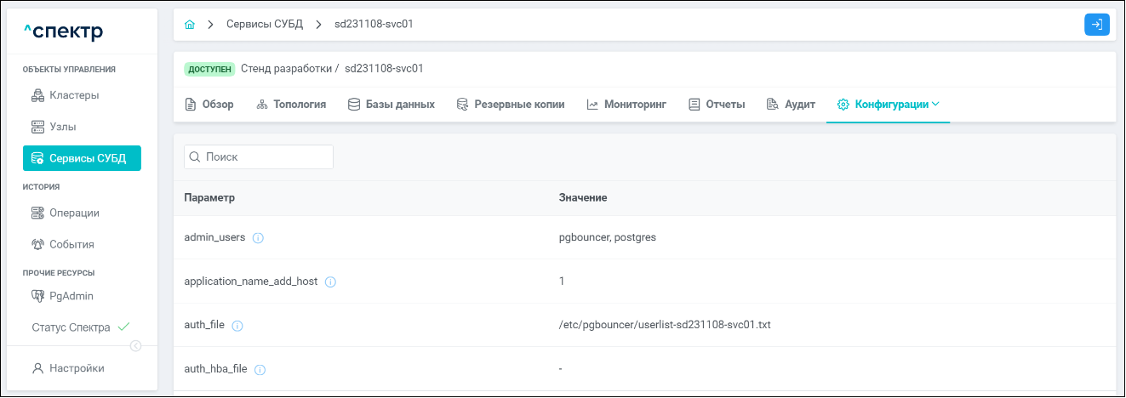The height and width of the screenshot is (398, 1126).
Task: Click info icon beside auth_file parameter
Action: click(x=237, y=326)
